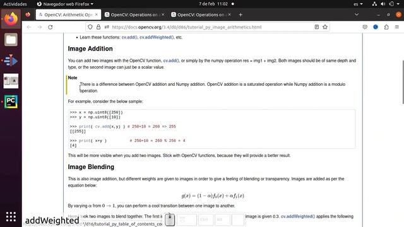This screenshot has width=404, height=227.
Task: Open the clock and calendar panel
Action: tap(213, 4)
